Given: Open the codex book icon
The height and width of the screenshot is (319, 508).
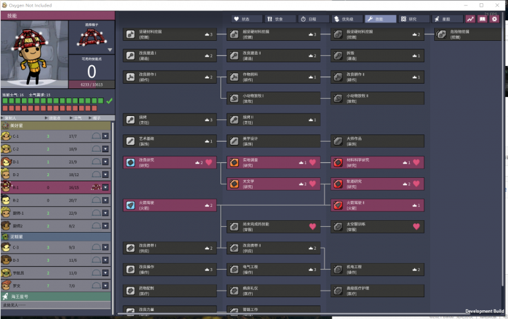Looking at the screenshot, I should (482, 19).
